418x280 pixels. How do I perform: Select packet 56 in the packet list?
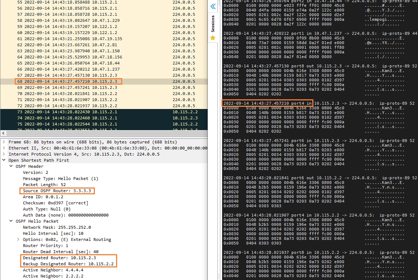[x=104, y=8]
